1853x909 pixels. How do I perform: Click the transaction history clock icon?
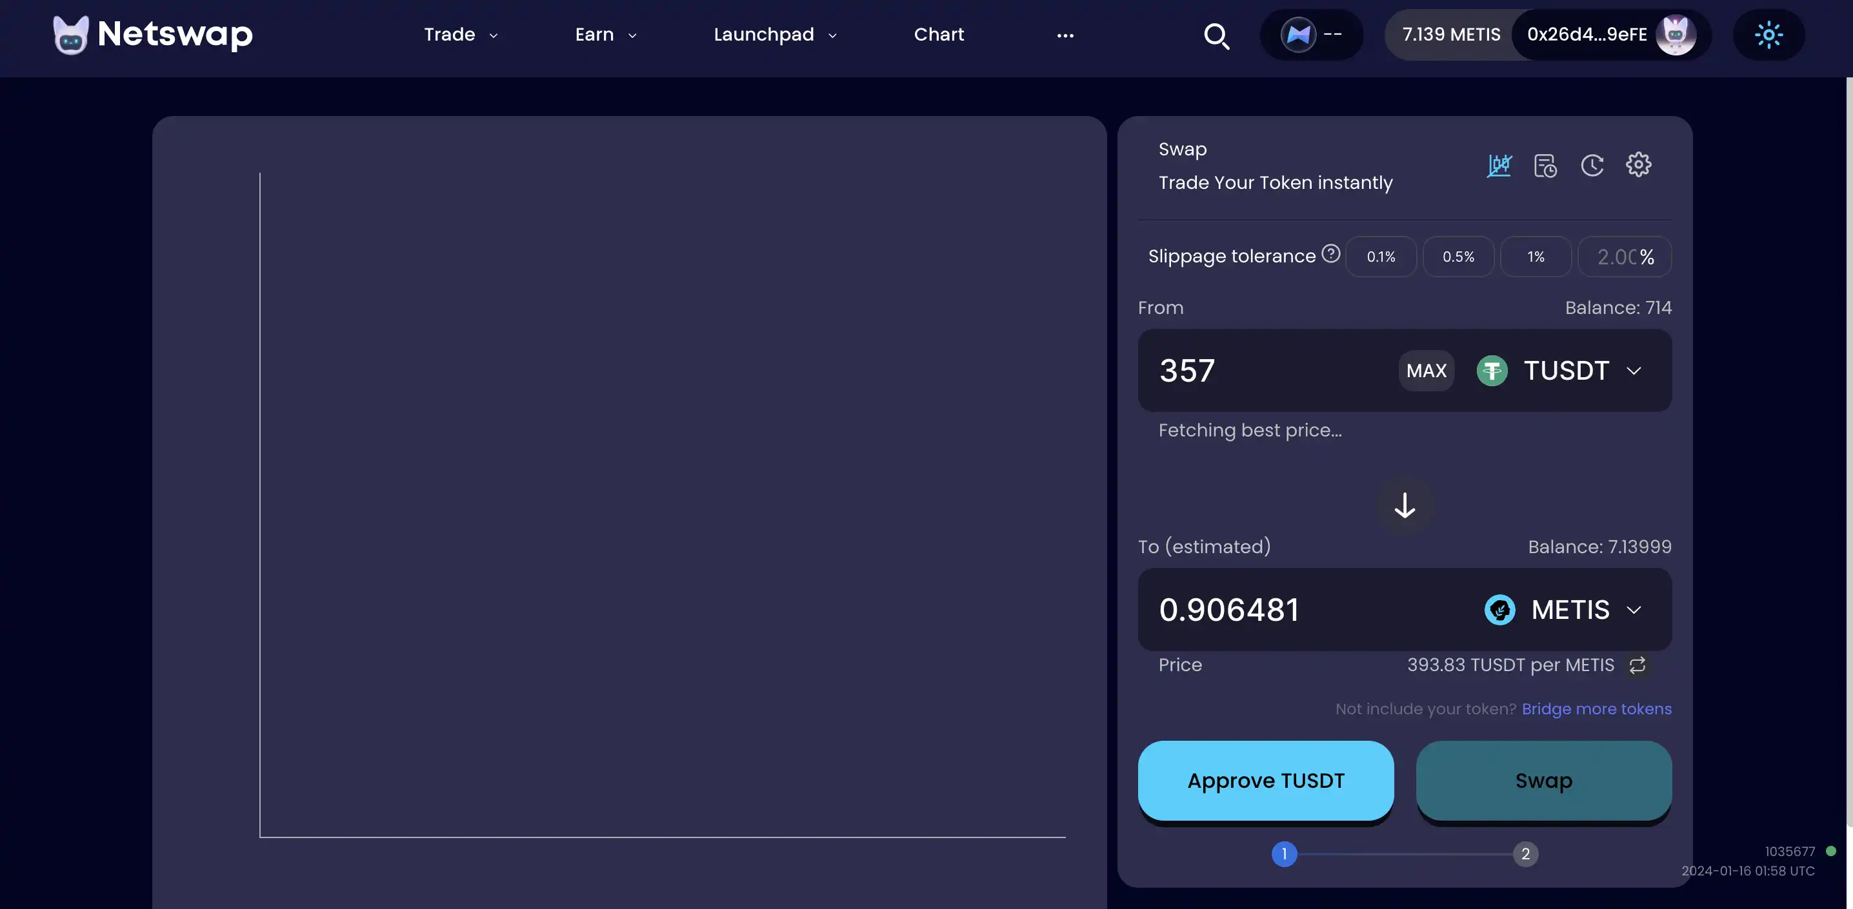point(1592,165)
